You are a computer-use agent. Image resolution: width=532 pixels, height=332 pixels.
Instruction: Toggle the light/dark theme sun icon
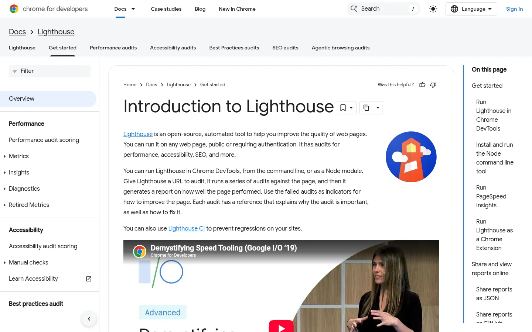pyautogui.click(x=433, y=9)
